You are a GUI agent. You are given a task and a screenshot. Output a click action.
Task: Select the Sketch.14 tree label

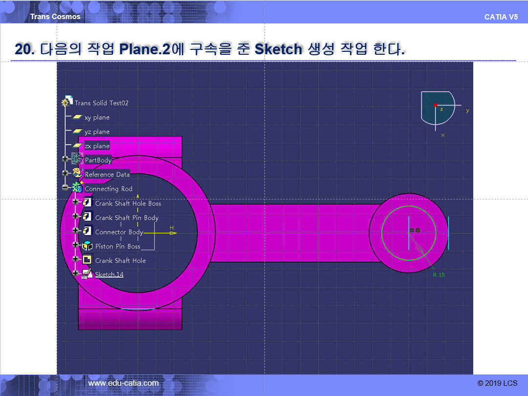point(109,274)
